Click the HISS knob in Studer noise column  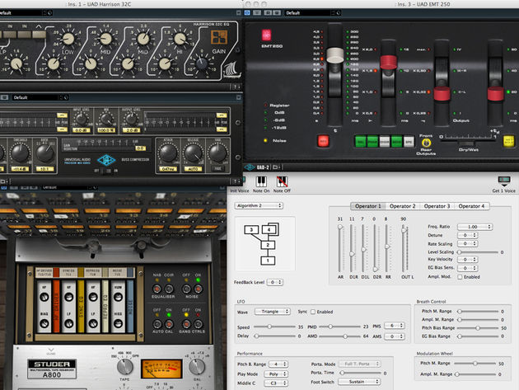click(x=118, y=323)
